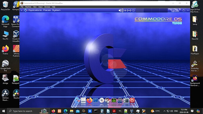Open the blue terminal window icon in dock

tap(95, 100)
